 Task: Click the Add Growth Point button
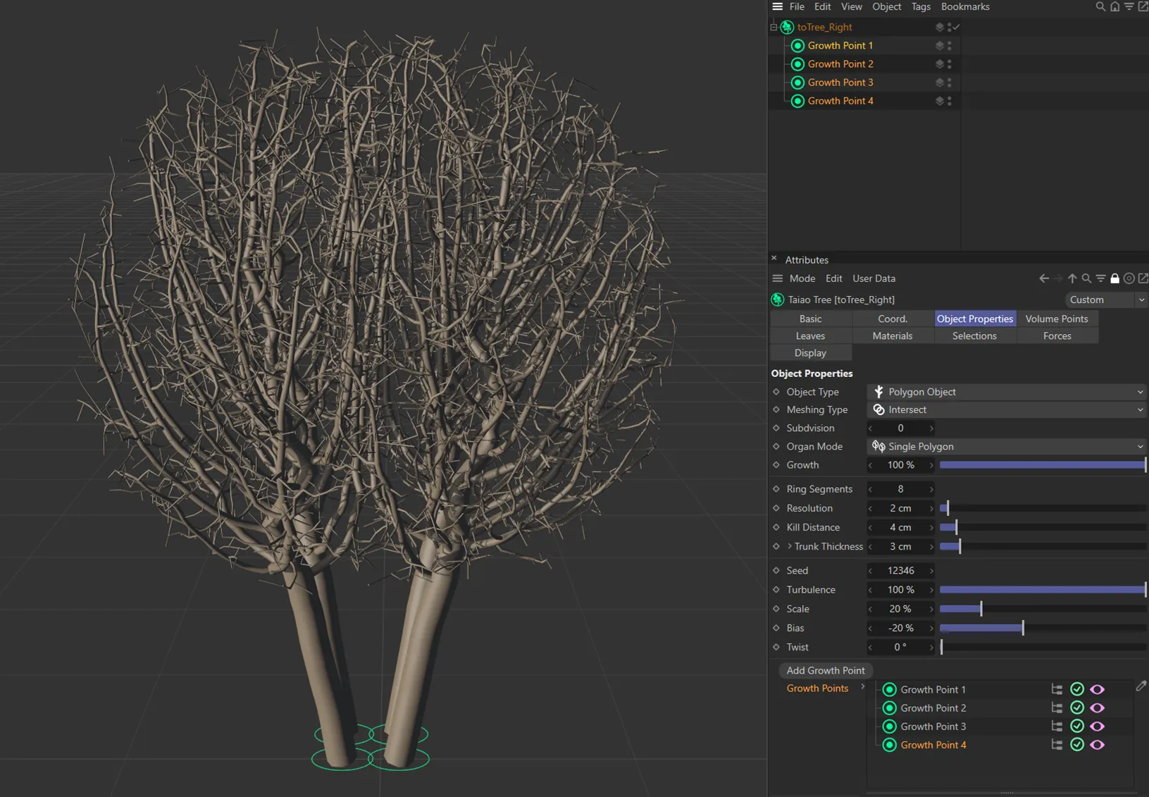(x=825, y=670)
